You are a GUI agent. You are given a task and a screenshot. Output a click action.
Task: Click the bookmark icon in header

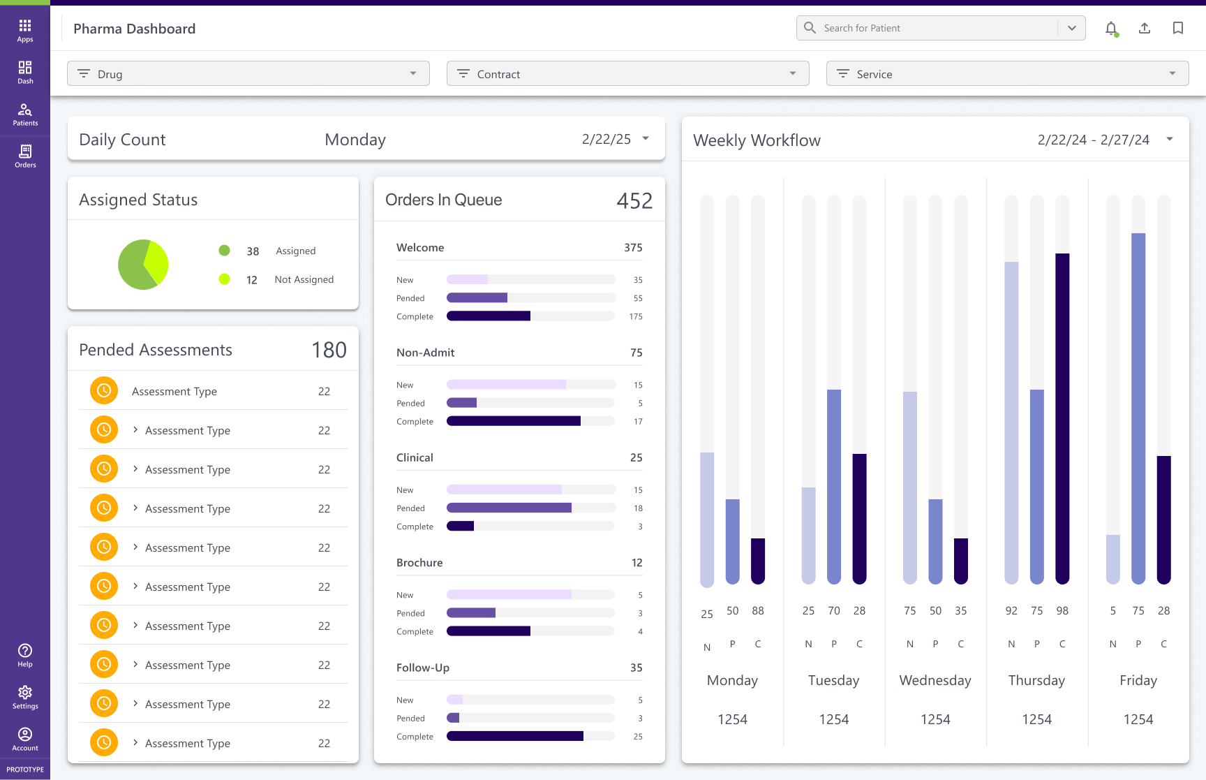coord(1178,29)
